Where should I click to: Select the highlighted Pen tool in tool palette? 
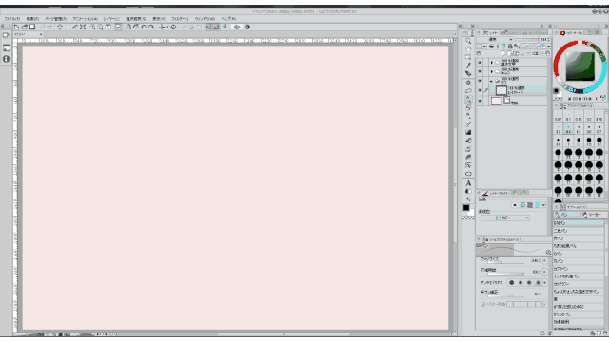coord(468,99)
